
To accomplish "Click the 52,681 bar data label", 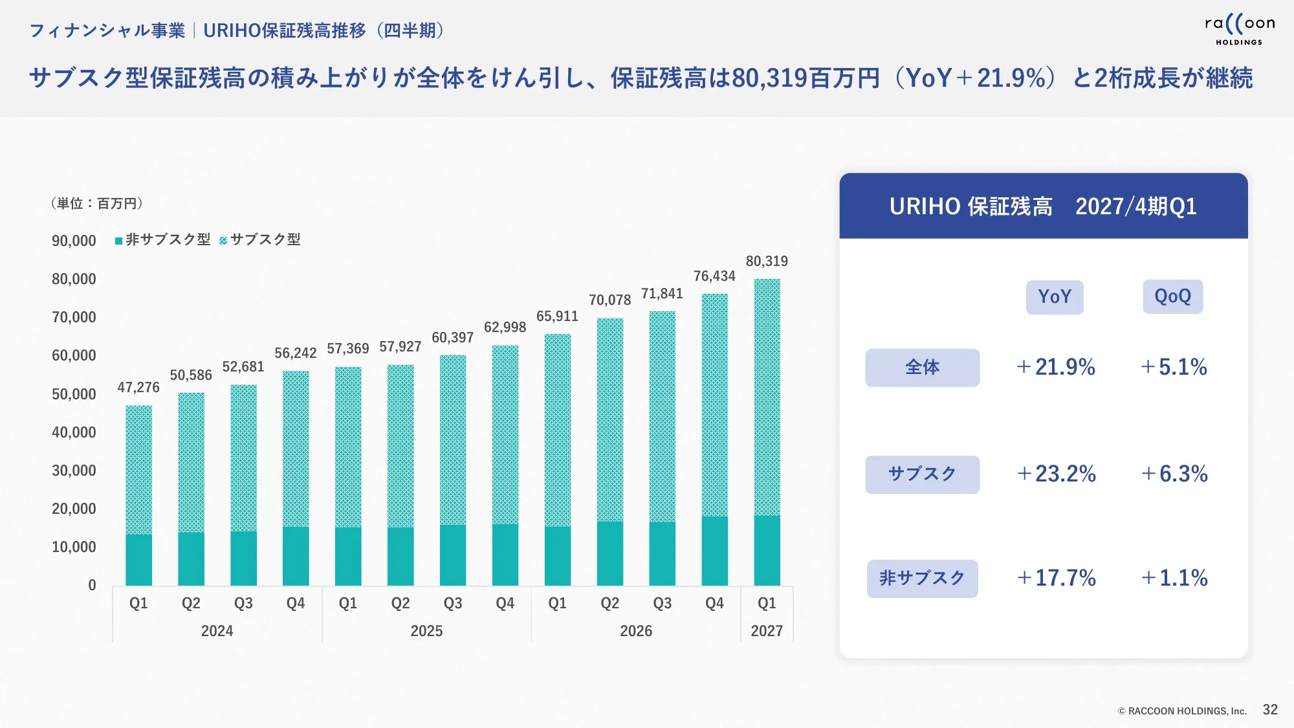I will 243,367.
